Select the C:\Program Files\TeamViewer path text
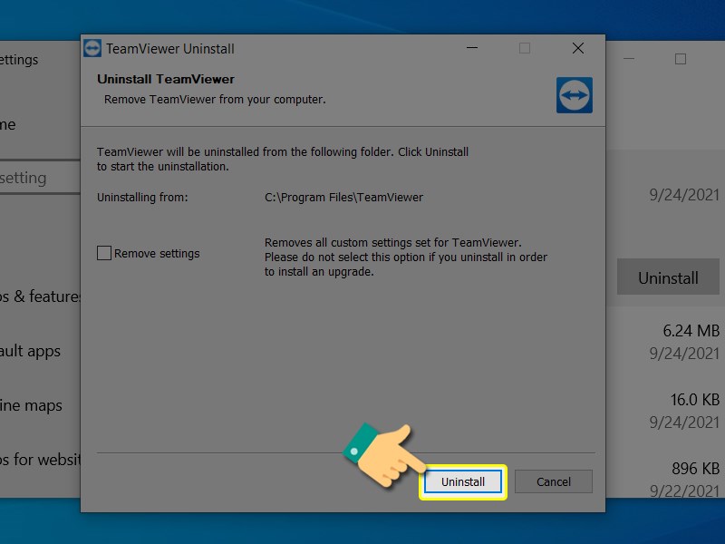Screen dimensions: 725x544 point(343,197)
